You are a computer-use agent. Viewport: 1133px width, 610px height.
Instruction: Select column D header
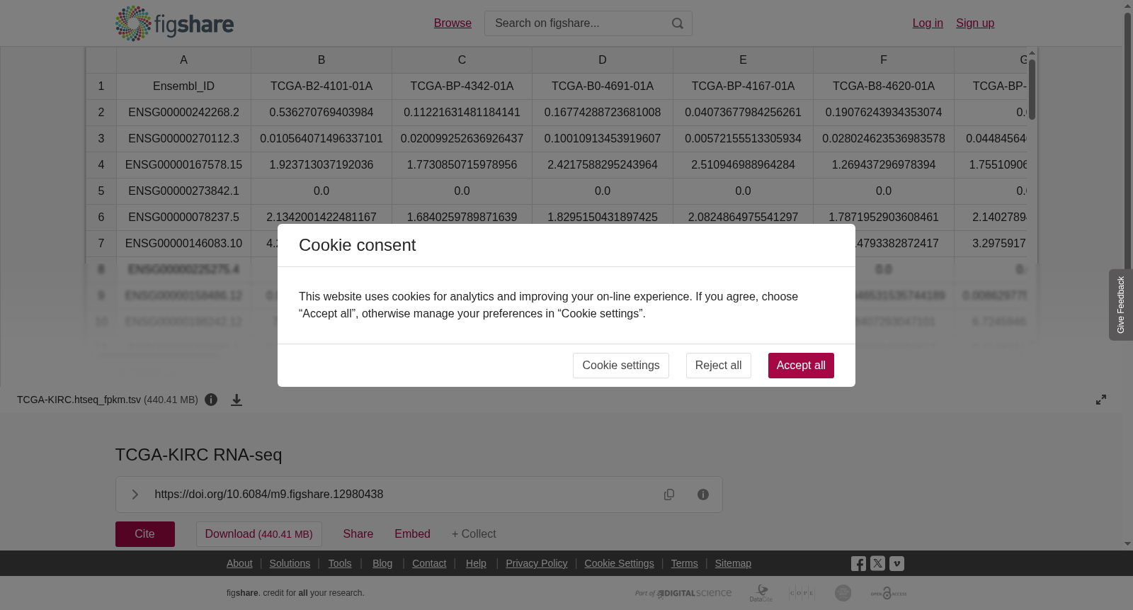(603, 60)
